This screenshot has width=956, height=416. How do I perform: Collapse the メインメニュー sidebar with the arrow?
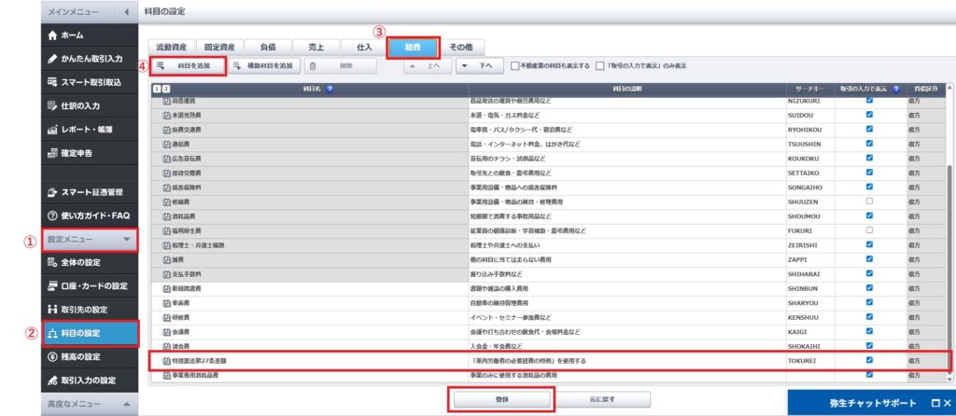tap(126, 12)
